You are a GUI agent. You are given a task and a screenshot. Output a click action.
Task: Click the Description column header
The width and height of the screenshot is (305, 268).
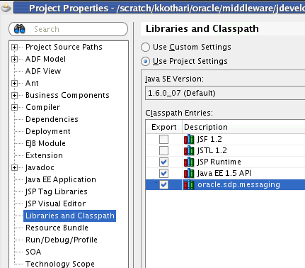click(x=243, y=127)
